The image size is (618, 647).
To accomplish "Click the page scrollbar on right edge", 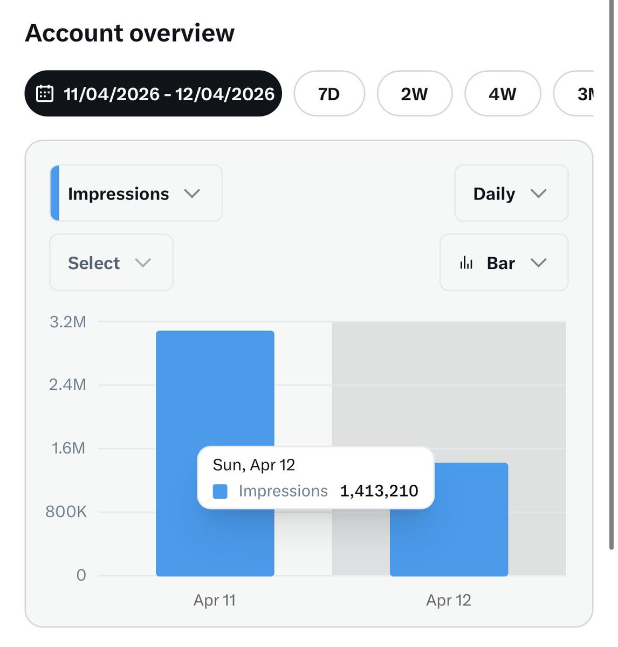I will click(610, 275).
